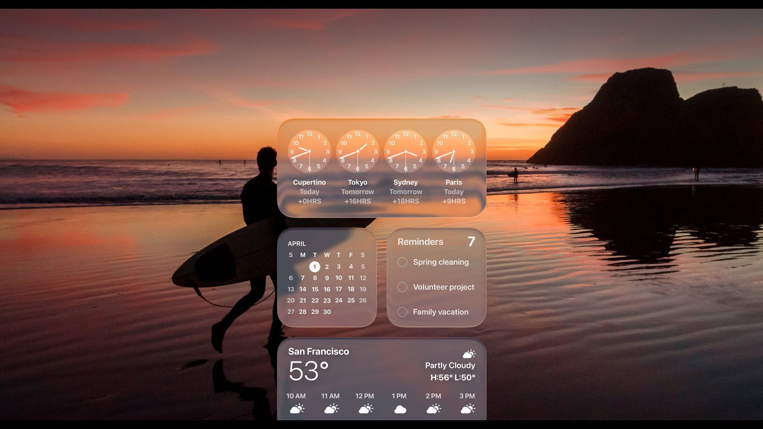
Task: Select the Tokyo clock showing tomorrow's time
Action: [x=357, y=152]
